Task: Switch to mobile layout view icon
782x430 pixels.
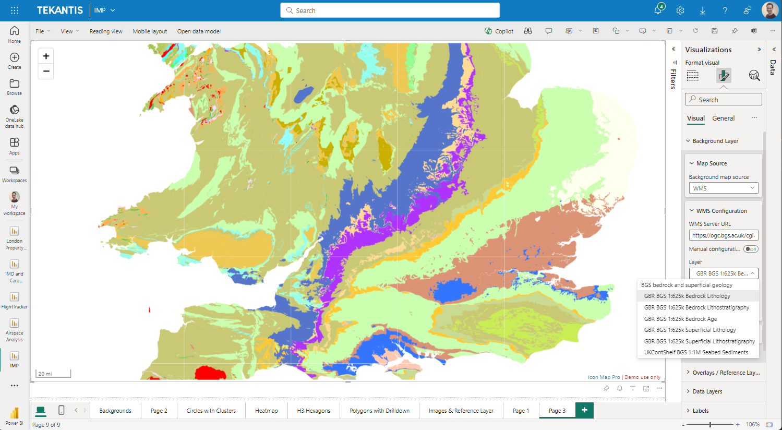Action: tap(62, 410)
